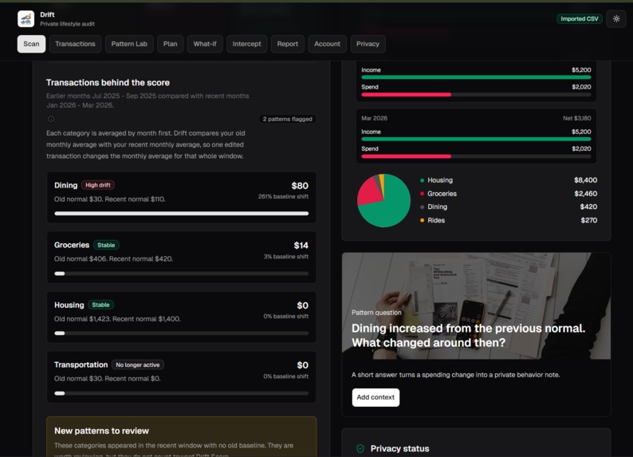
Task: Click the Groceries $14 amount
Action: (x=301, y=246)
